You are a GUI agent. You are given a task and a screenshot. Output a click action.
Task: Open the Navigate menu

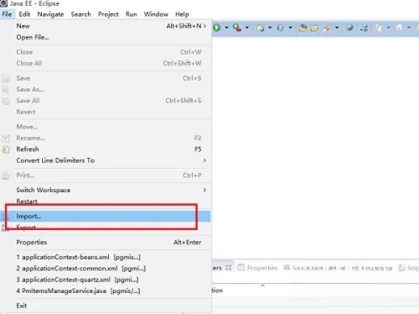[50, 14]
